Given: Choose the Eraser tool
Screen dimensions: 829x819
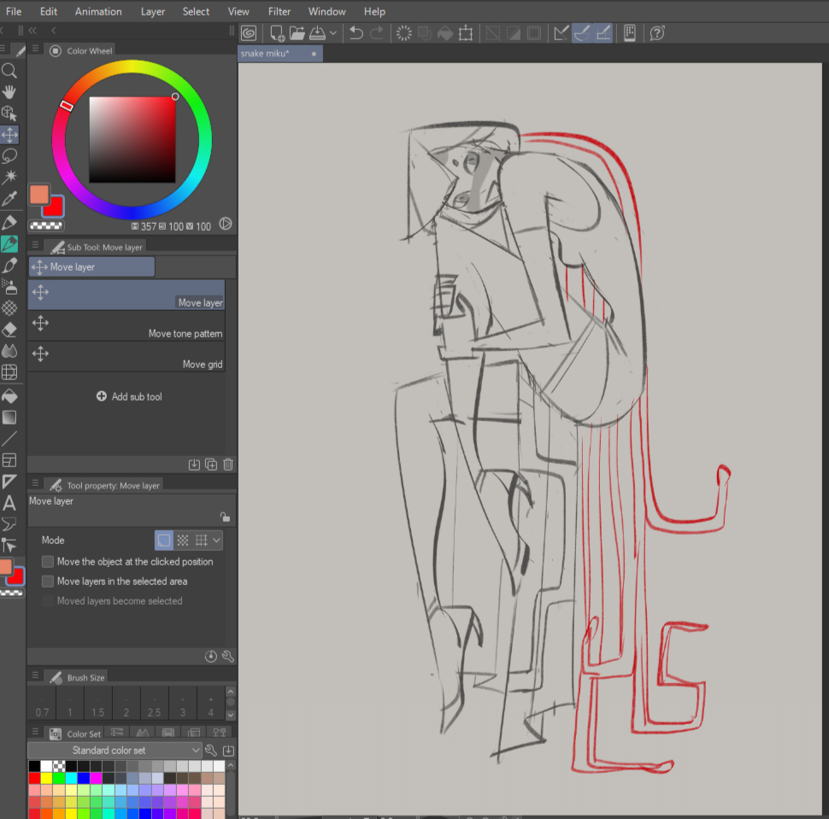Looking at the screenshot, I should 9,330.
